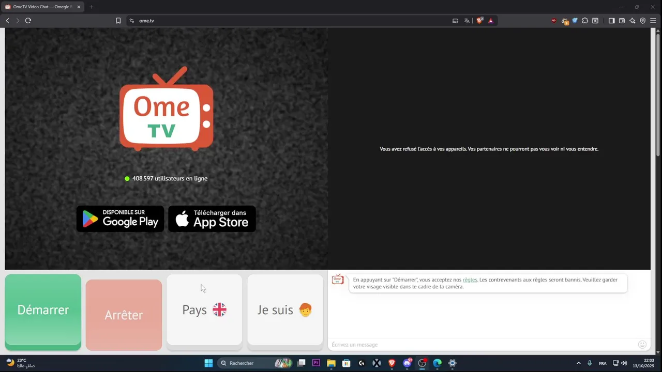Click the 408 597 utilisateurs en ligne text
The image size is (662, 372).
[170, 178]
